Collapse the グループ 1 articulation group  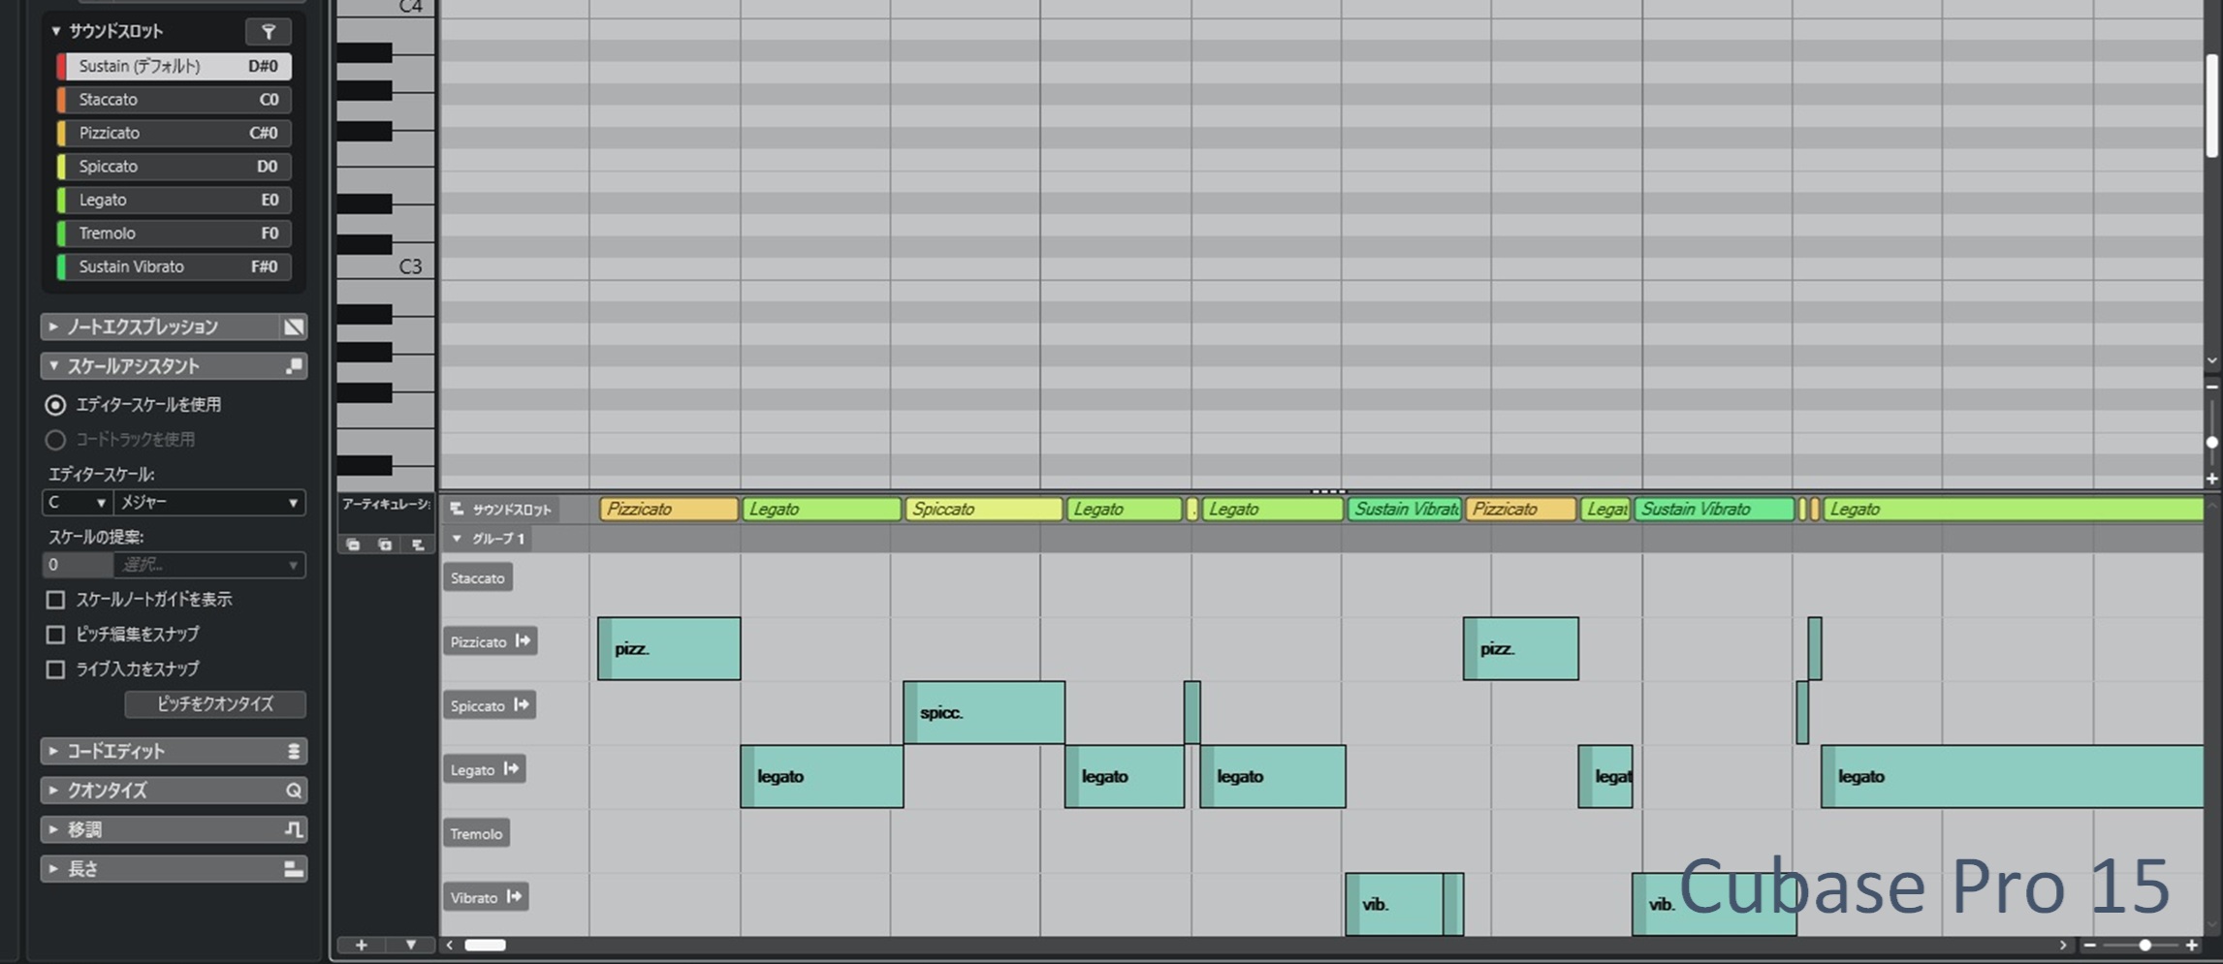pyautogui.click(x=458, y=539)
